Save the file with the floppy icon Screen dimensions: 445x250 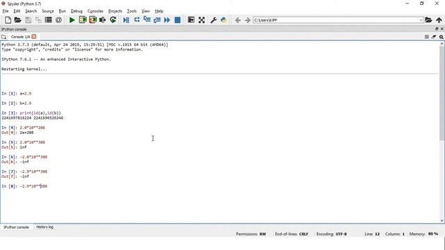[28, 20]
